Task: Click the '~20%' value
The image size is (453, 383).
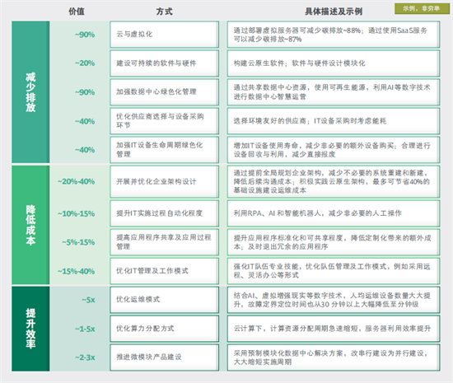Action: point(85,63)
